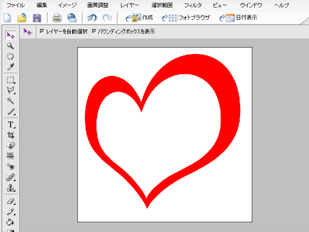
Task: Open the ファイル menu
Action: [x=15, y=5]
